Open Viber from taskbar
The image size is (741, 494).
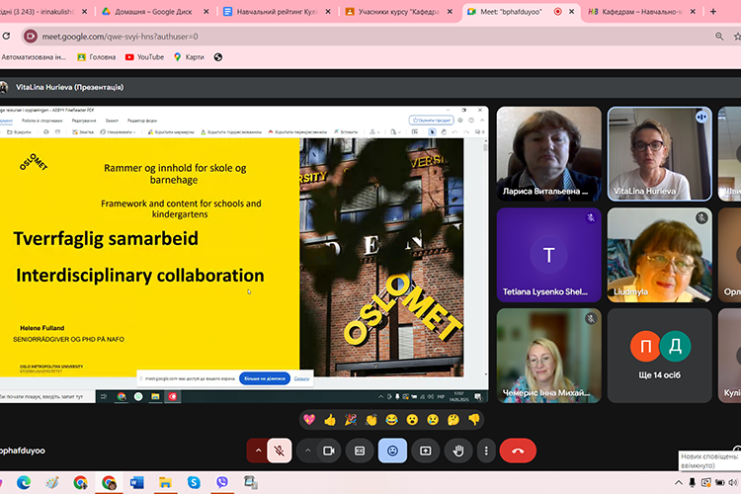[221, 483]
